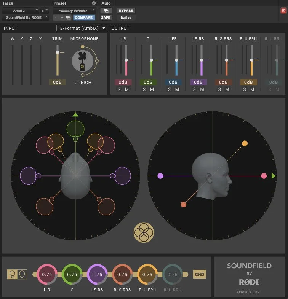
Task: Click the L.R 0.75 directivity knob
Action: click(x=47, y=274)
